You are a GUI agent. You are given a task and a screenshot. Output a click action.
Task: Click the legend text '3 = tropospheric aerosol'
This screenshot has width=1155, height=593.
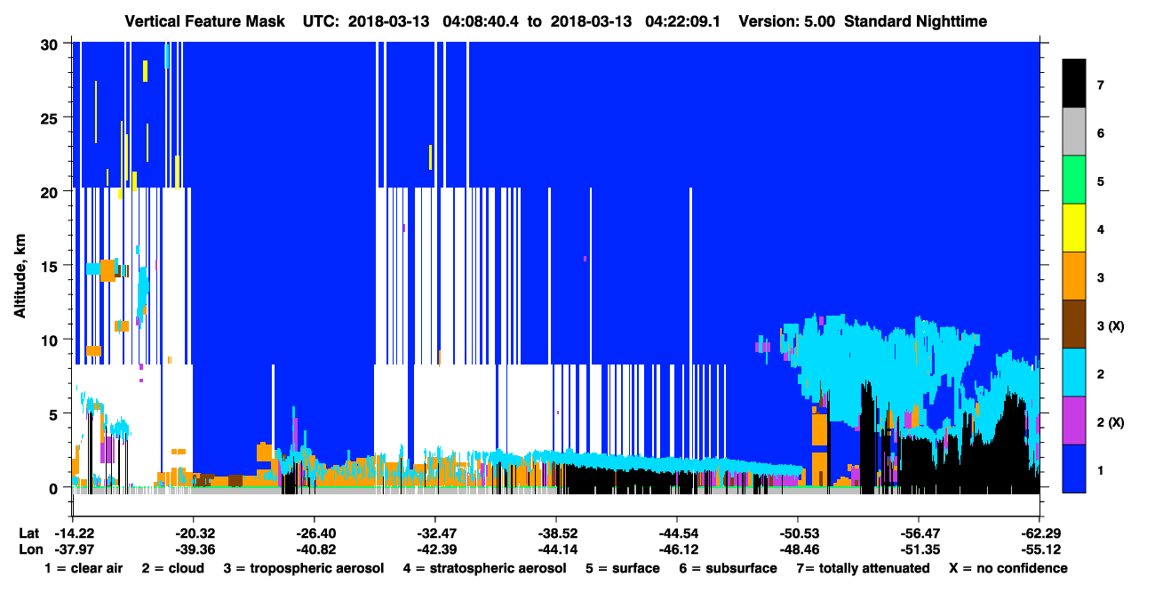pos(303,568)
